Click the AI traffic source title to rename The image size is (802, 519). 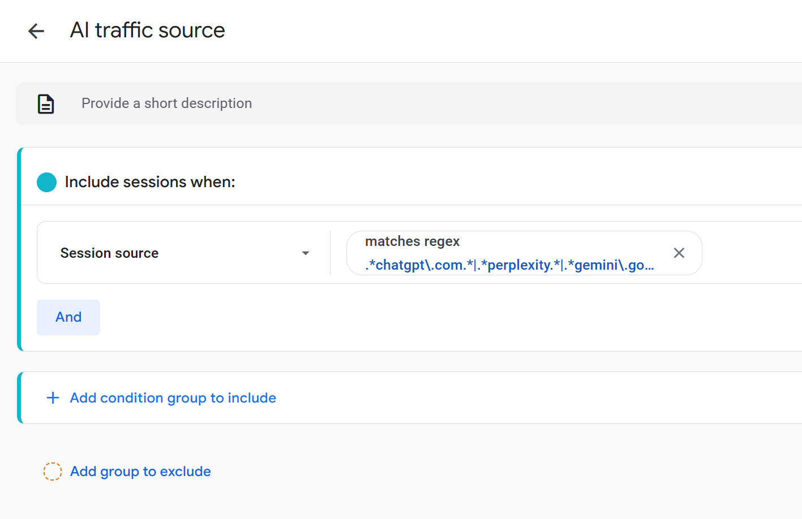(147, 30)
